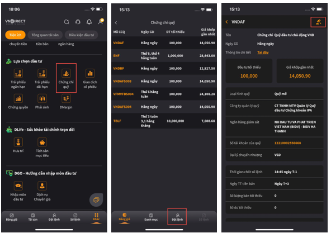Tap the Lựa chọn đầu tư section heading

click(27, 61)
